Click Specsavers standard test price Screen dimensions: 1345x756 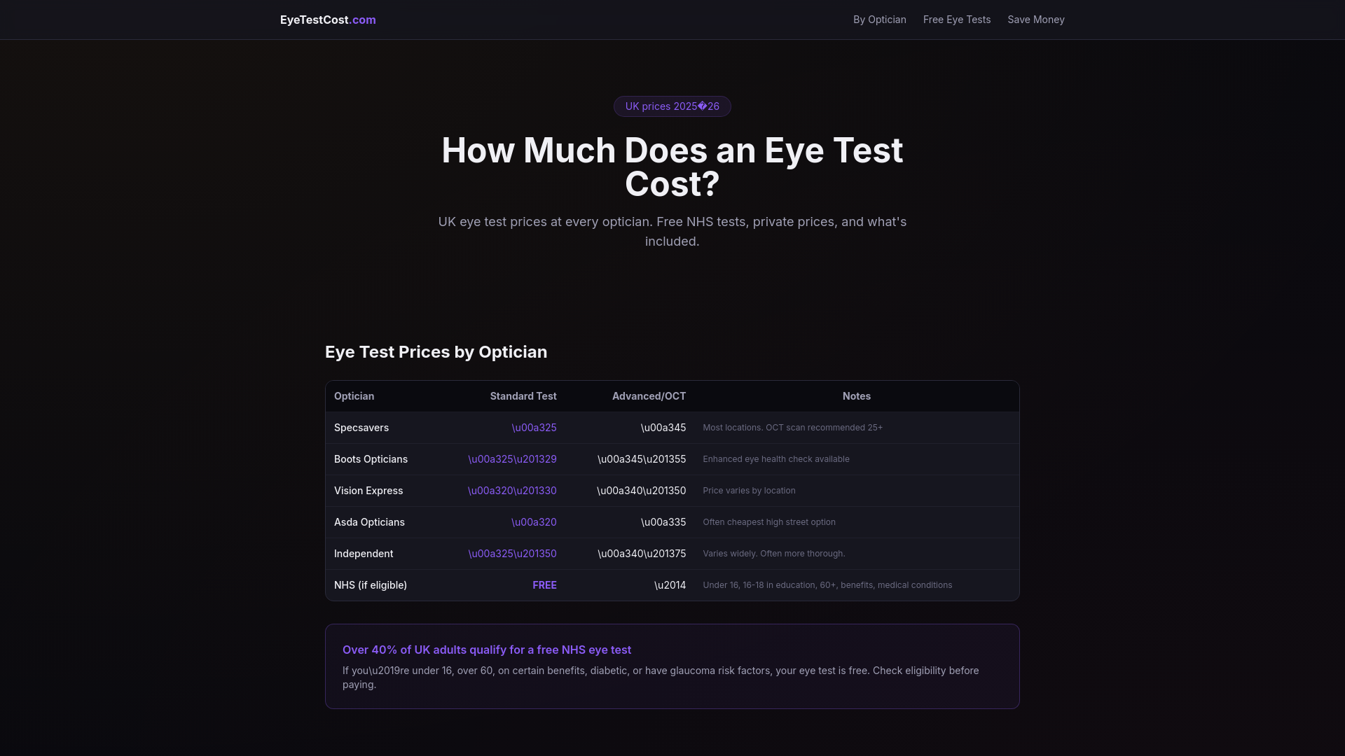tap(534, 428)
